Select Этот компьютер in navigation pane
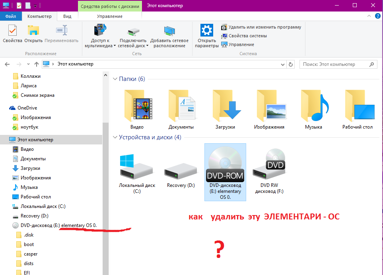The height and width of the screenshot is (275, 383). [x=51, y=140]
